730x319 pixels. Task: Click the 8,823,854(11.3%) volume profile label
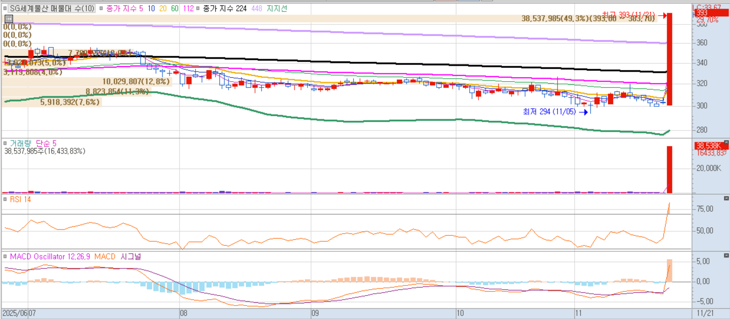pyautogui.click(x=117, y=92)
